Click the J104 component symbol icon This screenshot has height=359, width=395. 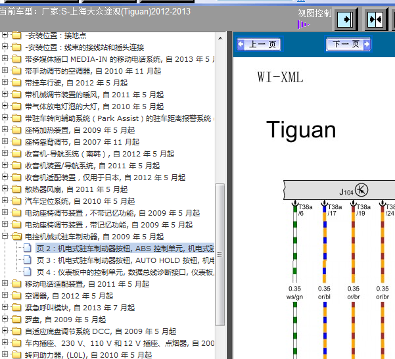361,190
